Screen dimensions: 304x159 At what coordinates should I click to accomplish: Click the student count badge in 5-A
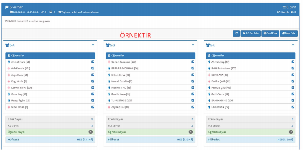pos(91,132)
